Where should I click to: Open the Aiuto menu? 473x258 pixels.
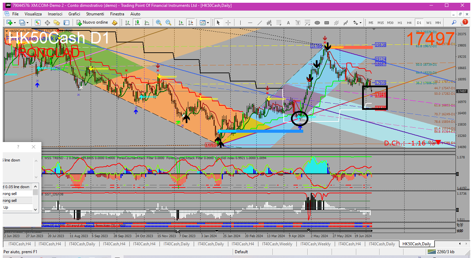[x=136, y=14]
